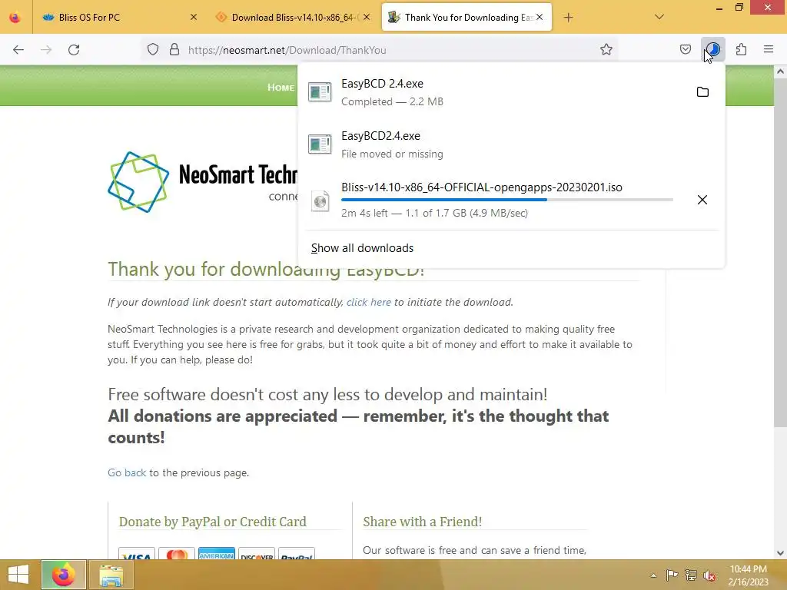Follow the 'Go back' link

[x=127, y=472]
